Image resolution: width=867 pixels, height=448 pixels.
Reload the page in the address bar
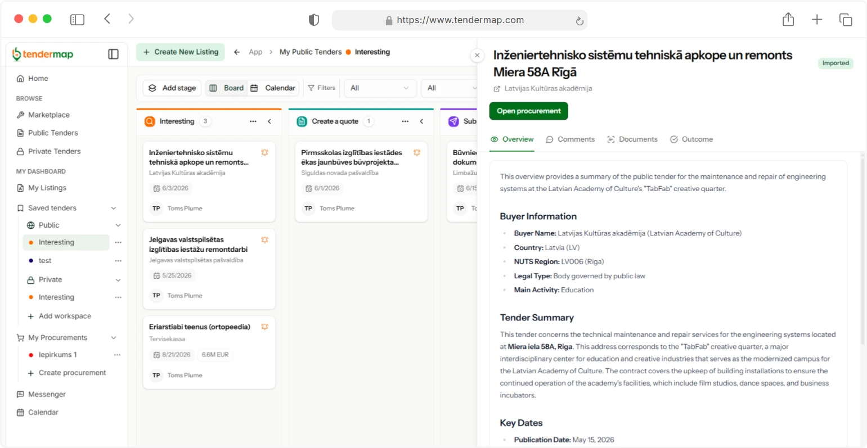pyautogui.click(x=580, y=21)
